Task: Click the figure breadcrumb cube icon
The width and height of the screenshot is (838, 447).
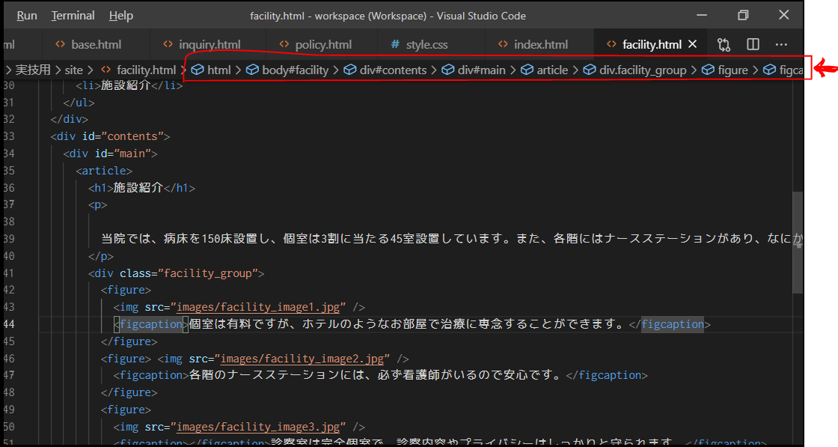Action: click(x=708, y=70)
